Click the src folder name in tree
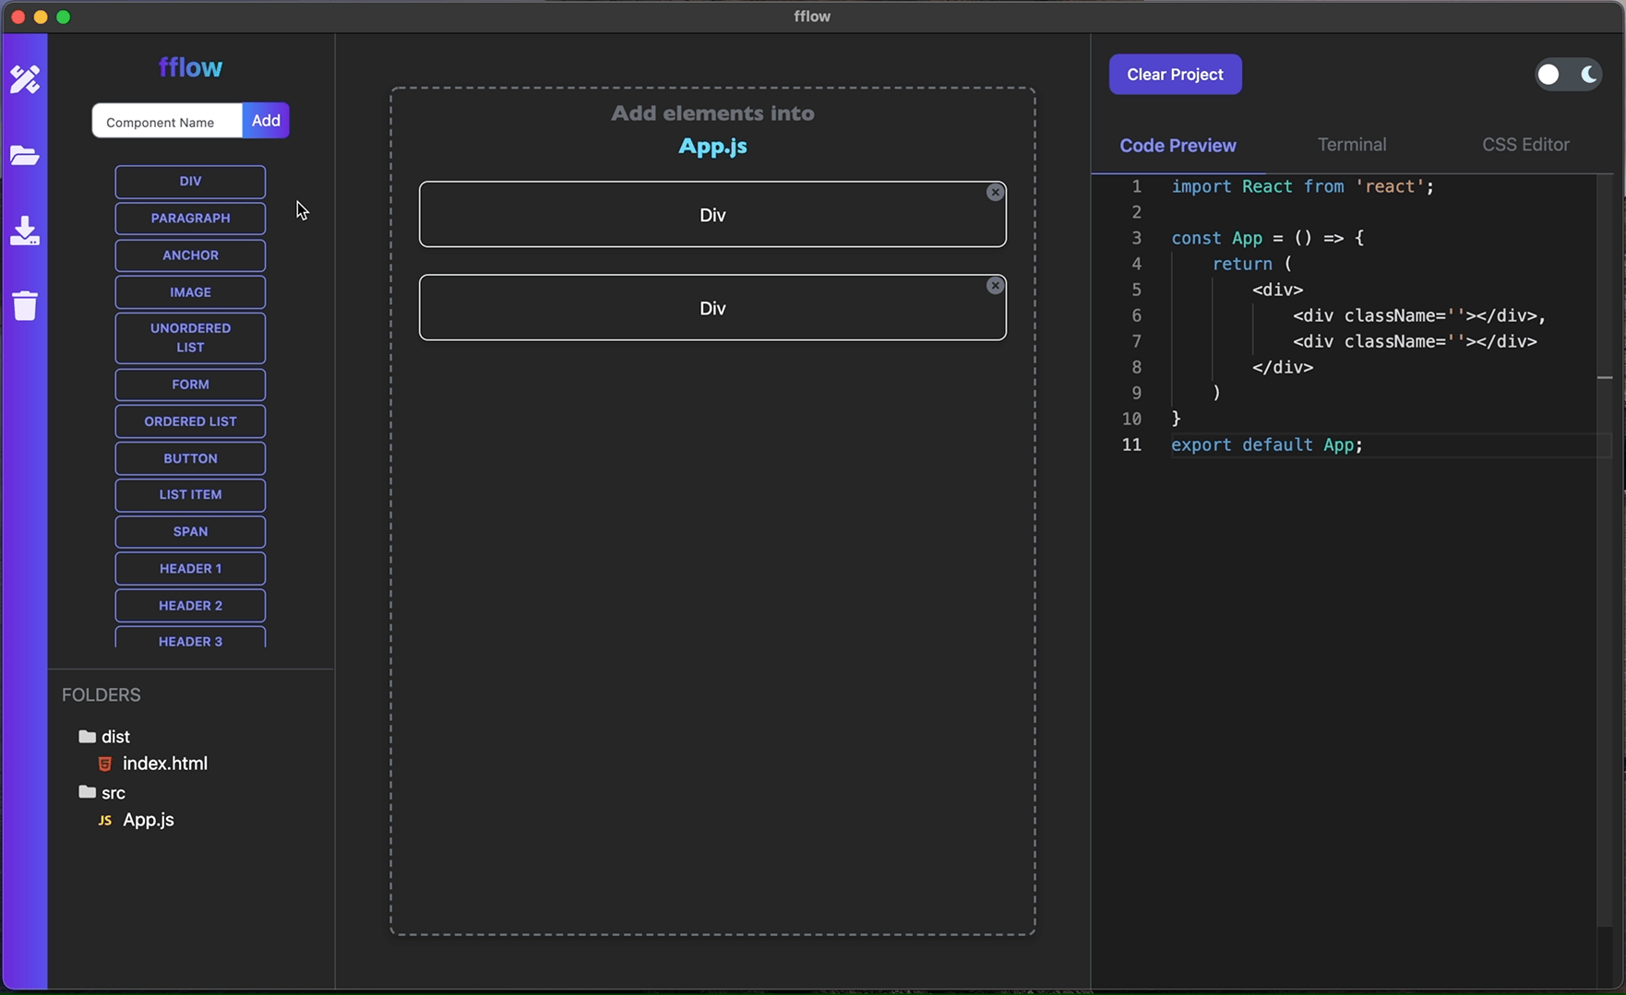Viewport: 1626px width, 995px height. click(114, 793)
